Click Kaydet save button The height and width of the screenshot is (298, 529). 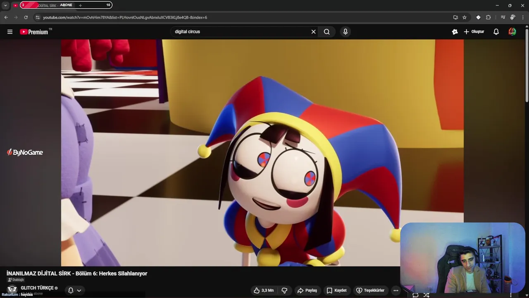tap(336, 291)
